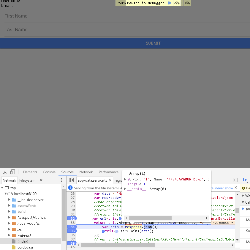The height and width of the screenshot is (250, 250).
Task: Switch to the Sources tab
Action: click(67, 172)
